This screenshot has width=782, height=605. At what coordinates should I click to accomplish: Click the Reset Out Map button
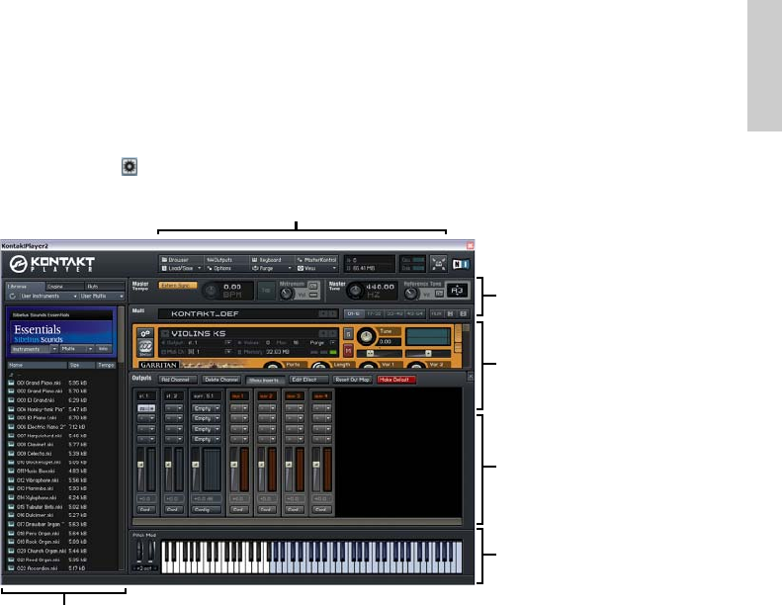click(x=352, y=380)
